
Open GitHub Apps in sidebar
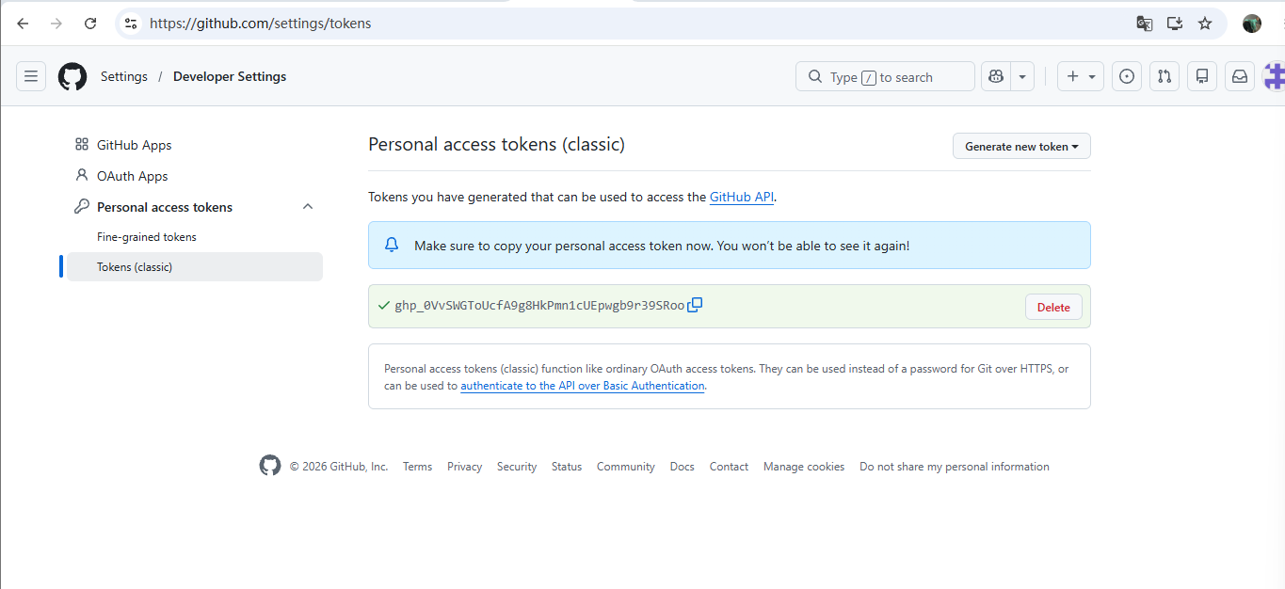coord(135,145)
